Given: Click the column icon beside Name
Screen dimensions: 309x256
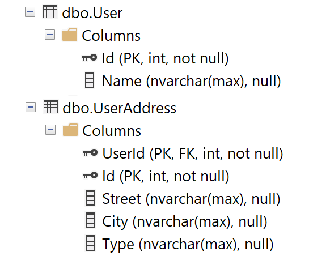Looking at the screenshot, I should coord(90,80).
